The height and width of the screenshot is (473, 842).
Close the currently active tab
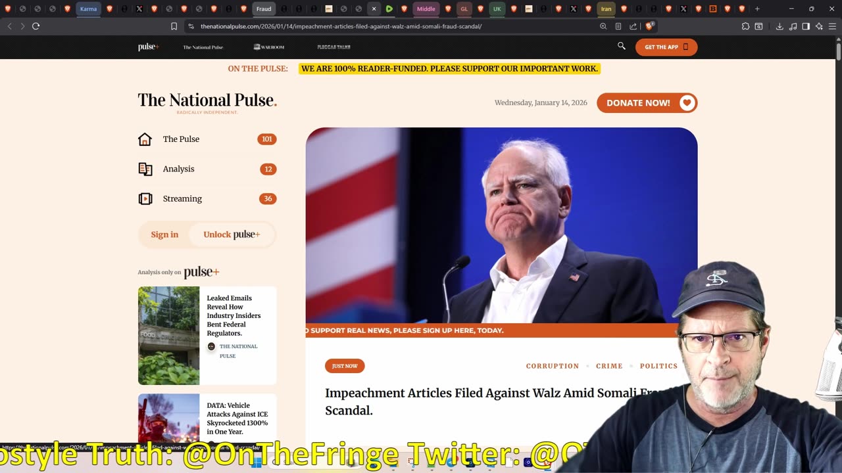point(374,9)
